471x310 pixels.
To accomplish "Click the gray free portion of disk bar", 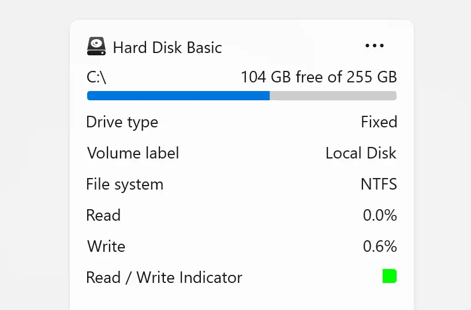I will pyautogui.click(x=333, y=96).
